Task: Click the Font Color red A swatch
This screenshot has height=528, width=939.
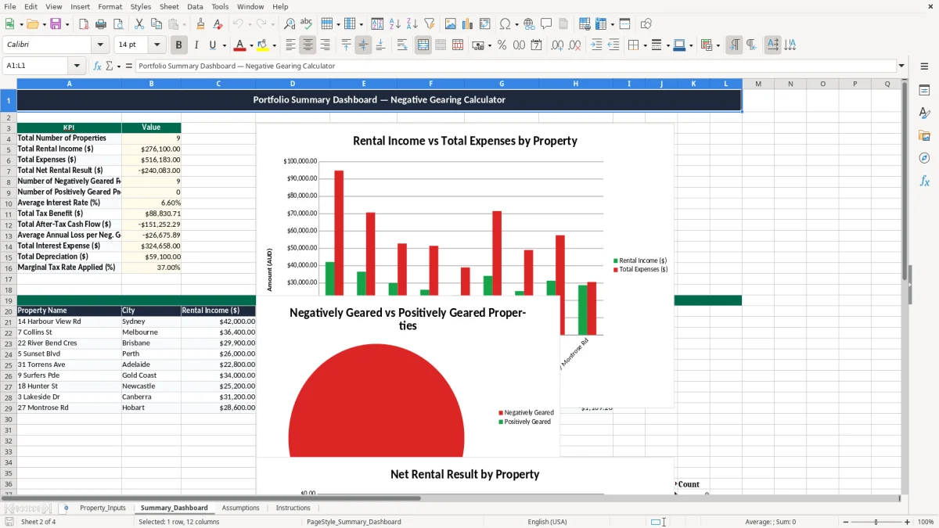Action: pos(239,45)
